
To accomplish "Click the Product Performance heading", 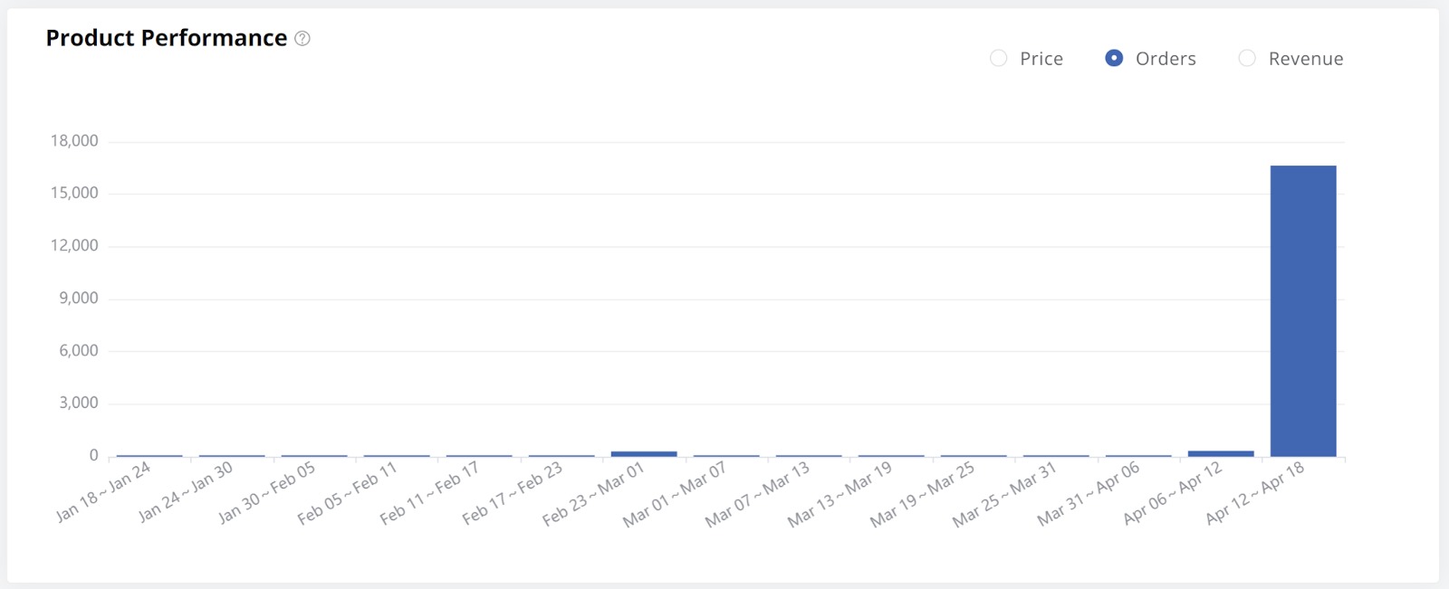I will [167, 38].
